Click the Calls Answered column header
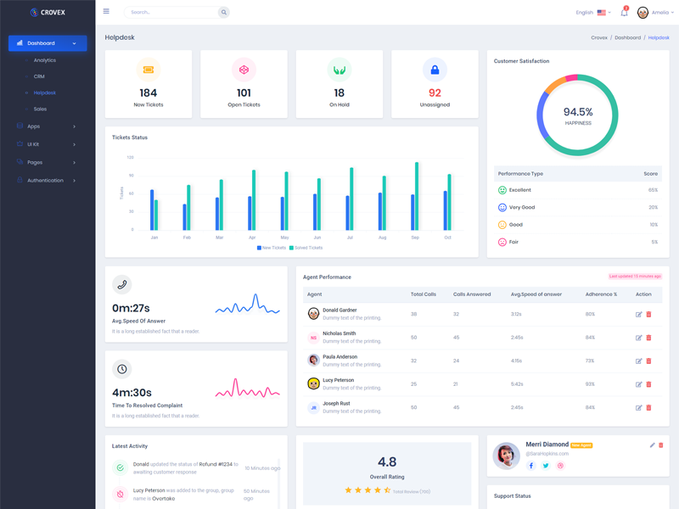Screen dimensions: 679x509 tap(472, 294)
